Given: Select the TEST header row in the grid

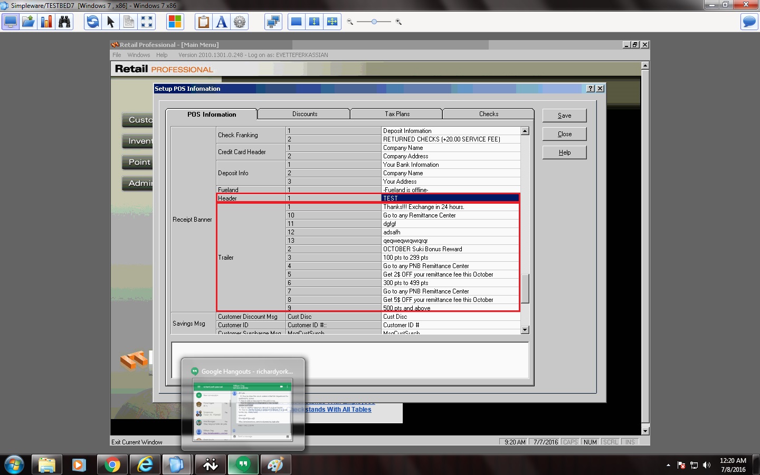Looking at the screenshot, I should click(449, 198).
